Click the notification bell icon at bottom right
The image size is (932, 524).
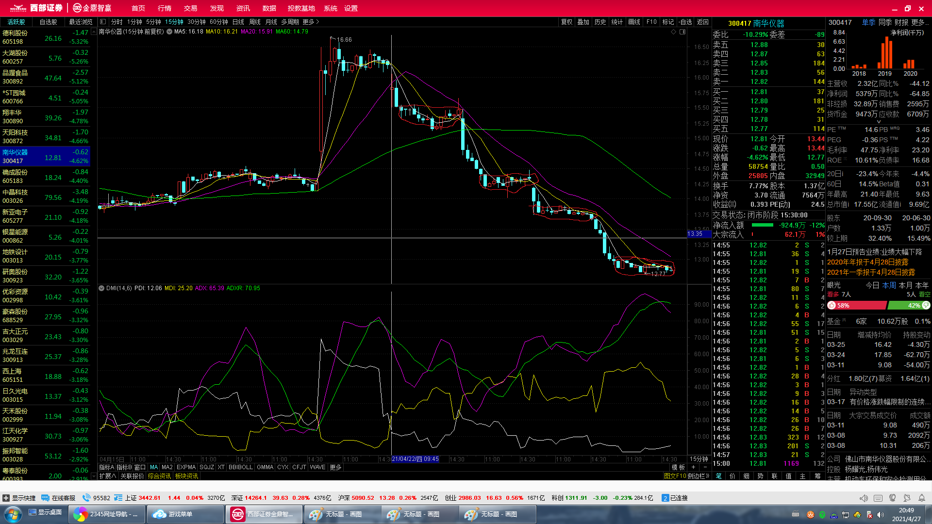coord(921,498)
